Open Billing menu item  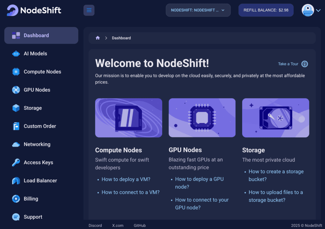click(x=41, y=199)
